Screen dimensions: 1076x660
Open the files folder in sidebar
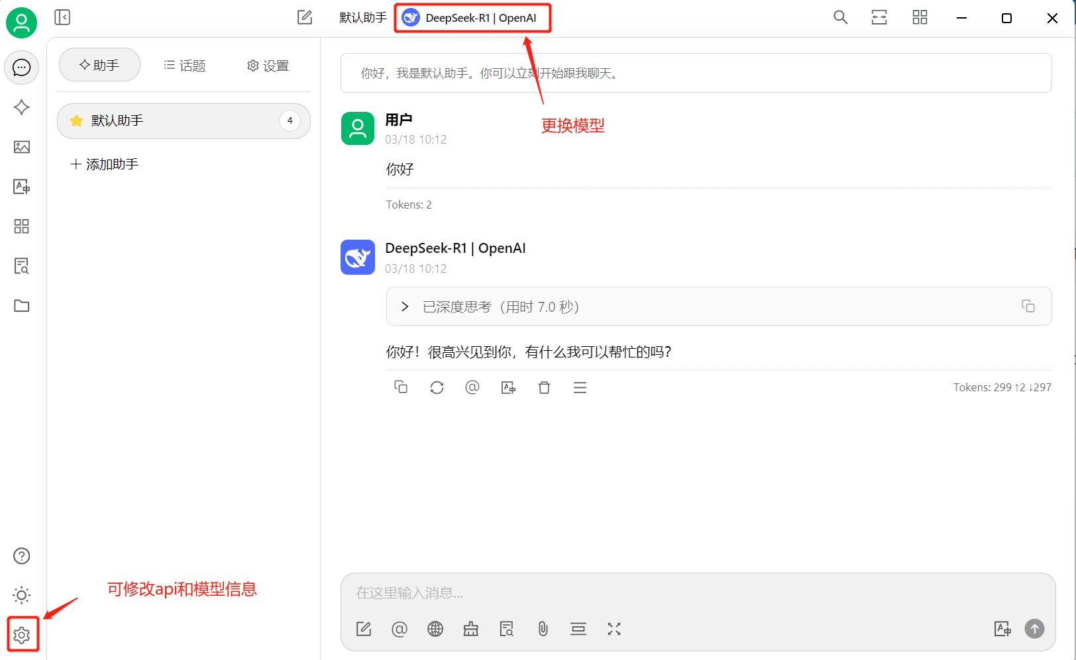22,306
